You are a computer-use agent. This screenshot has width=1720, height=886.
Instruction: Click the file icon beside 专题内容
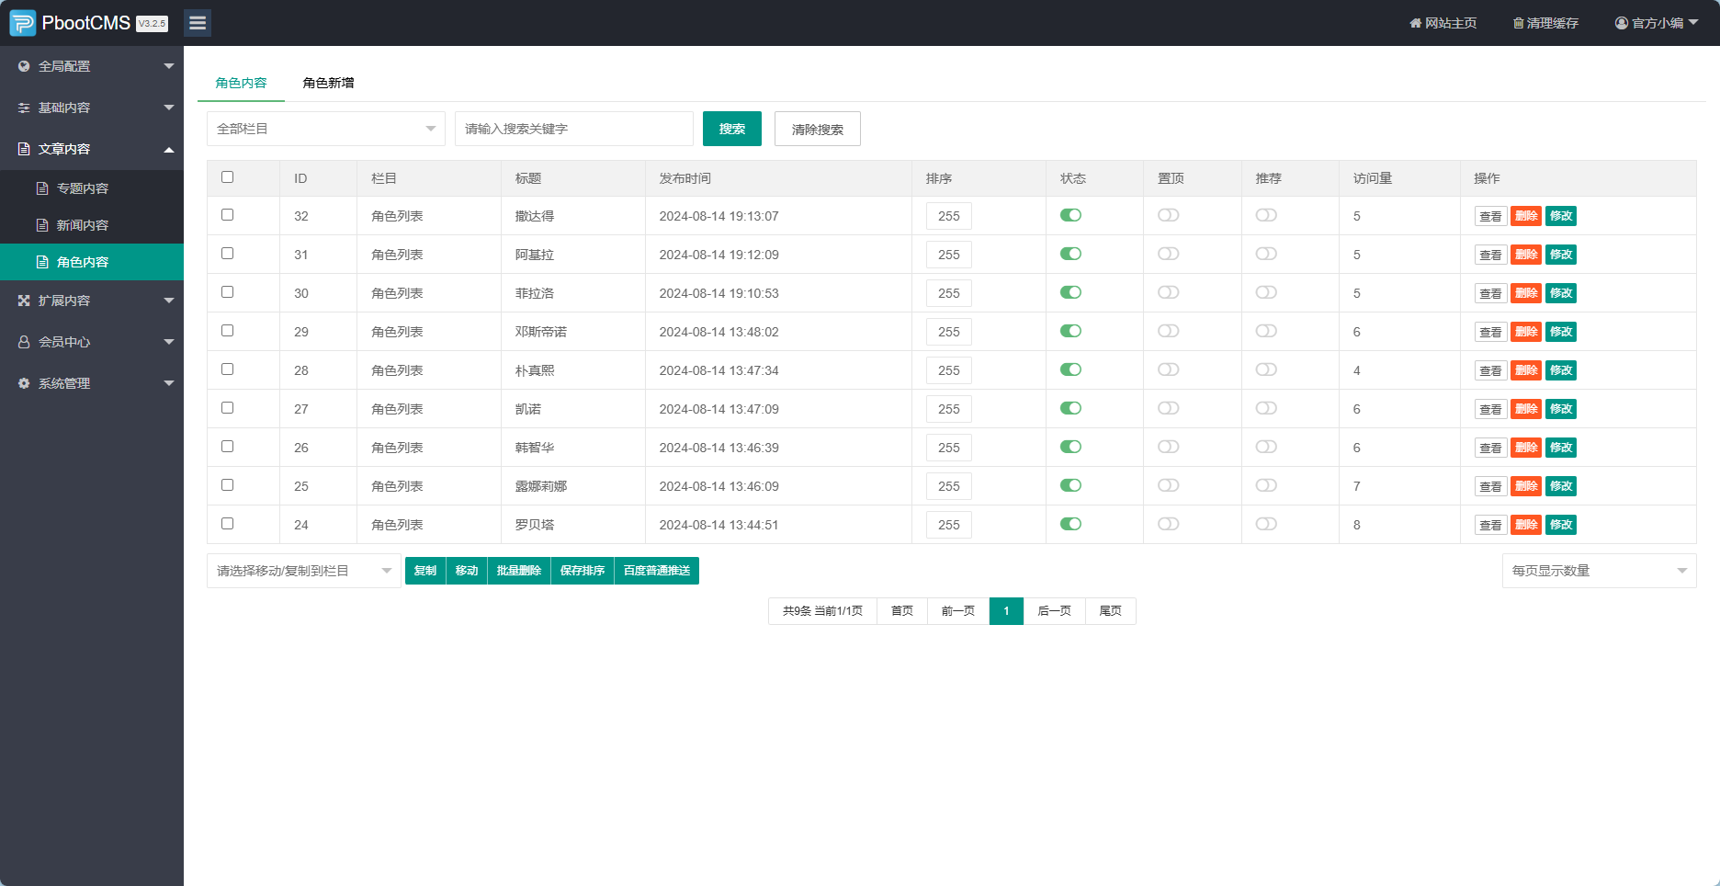[x=42, y=188]
